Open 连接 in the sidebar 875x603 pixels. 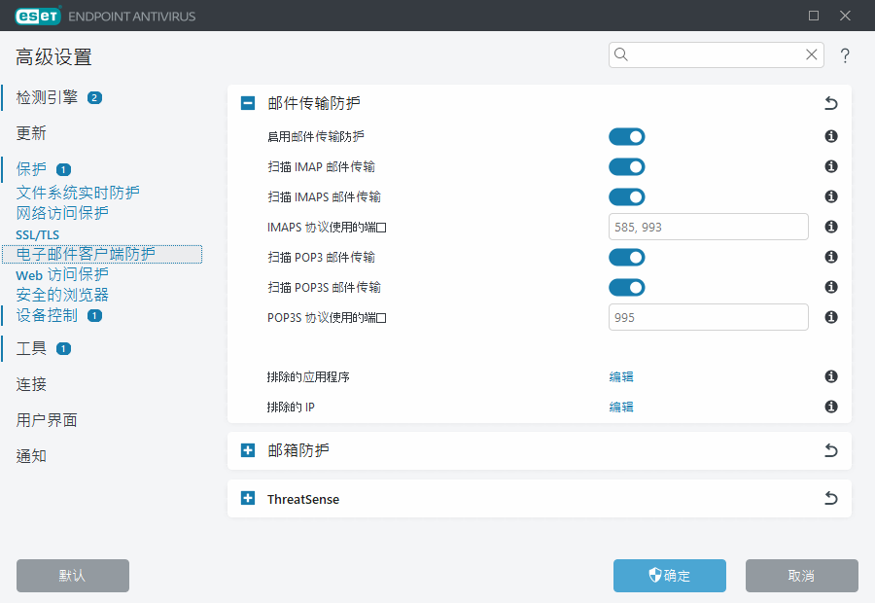(31, 385)
